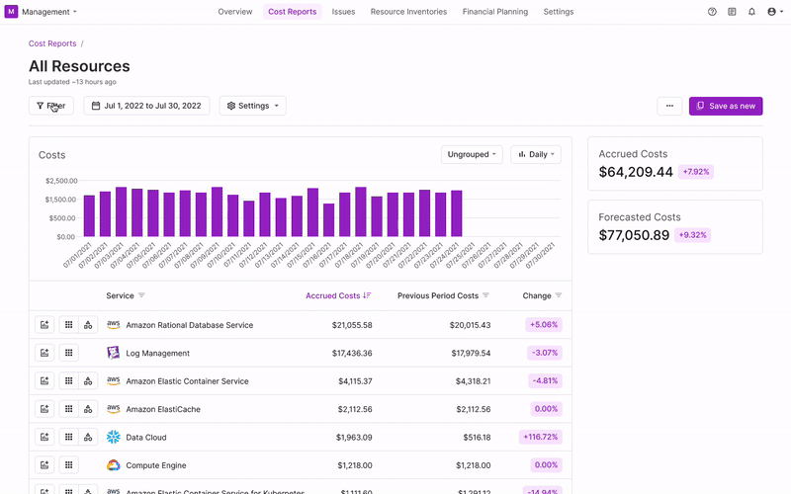The image size is (791, 494).
Task: Click add-to-report icon in Data Cloud row
Action: (44, 437)
